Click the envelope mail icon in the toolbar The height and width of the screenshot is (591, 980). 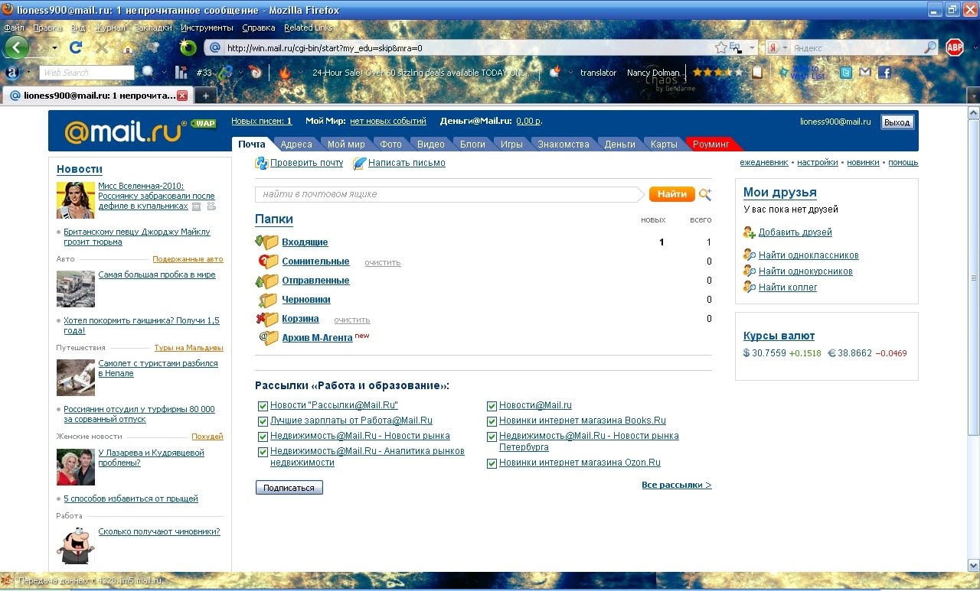coord(865,73)
